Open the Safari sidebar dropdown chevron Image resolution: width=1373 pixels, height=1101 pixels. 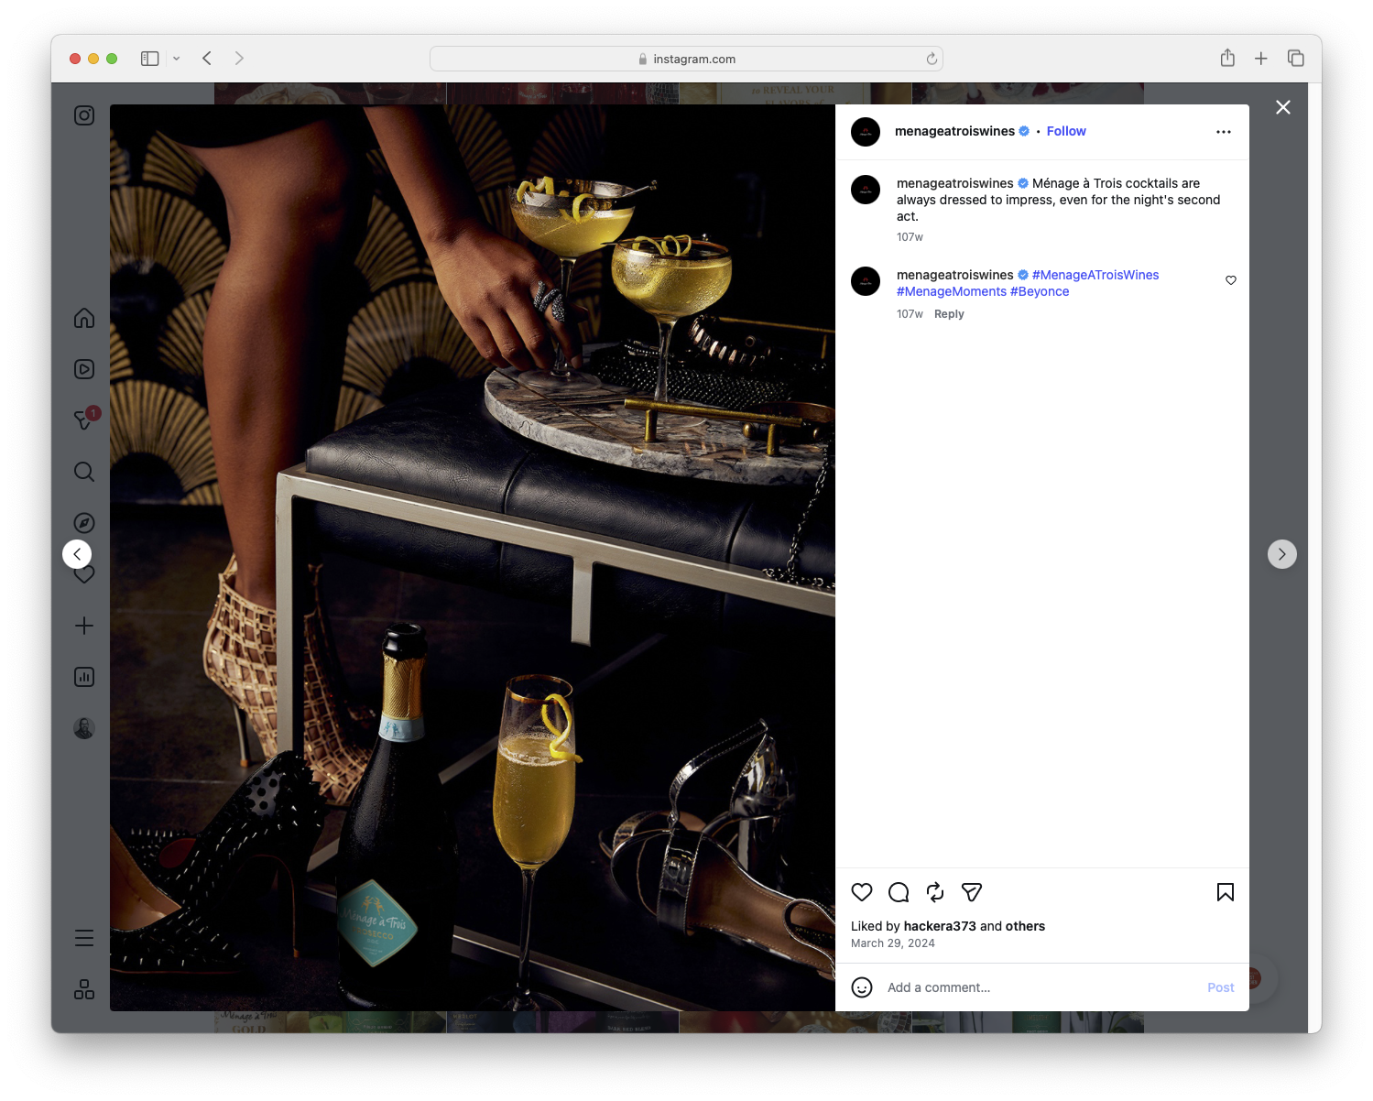pyautogui.click(x=177, y=58)
